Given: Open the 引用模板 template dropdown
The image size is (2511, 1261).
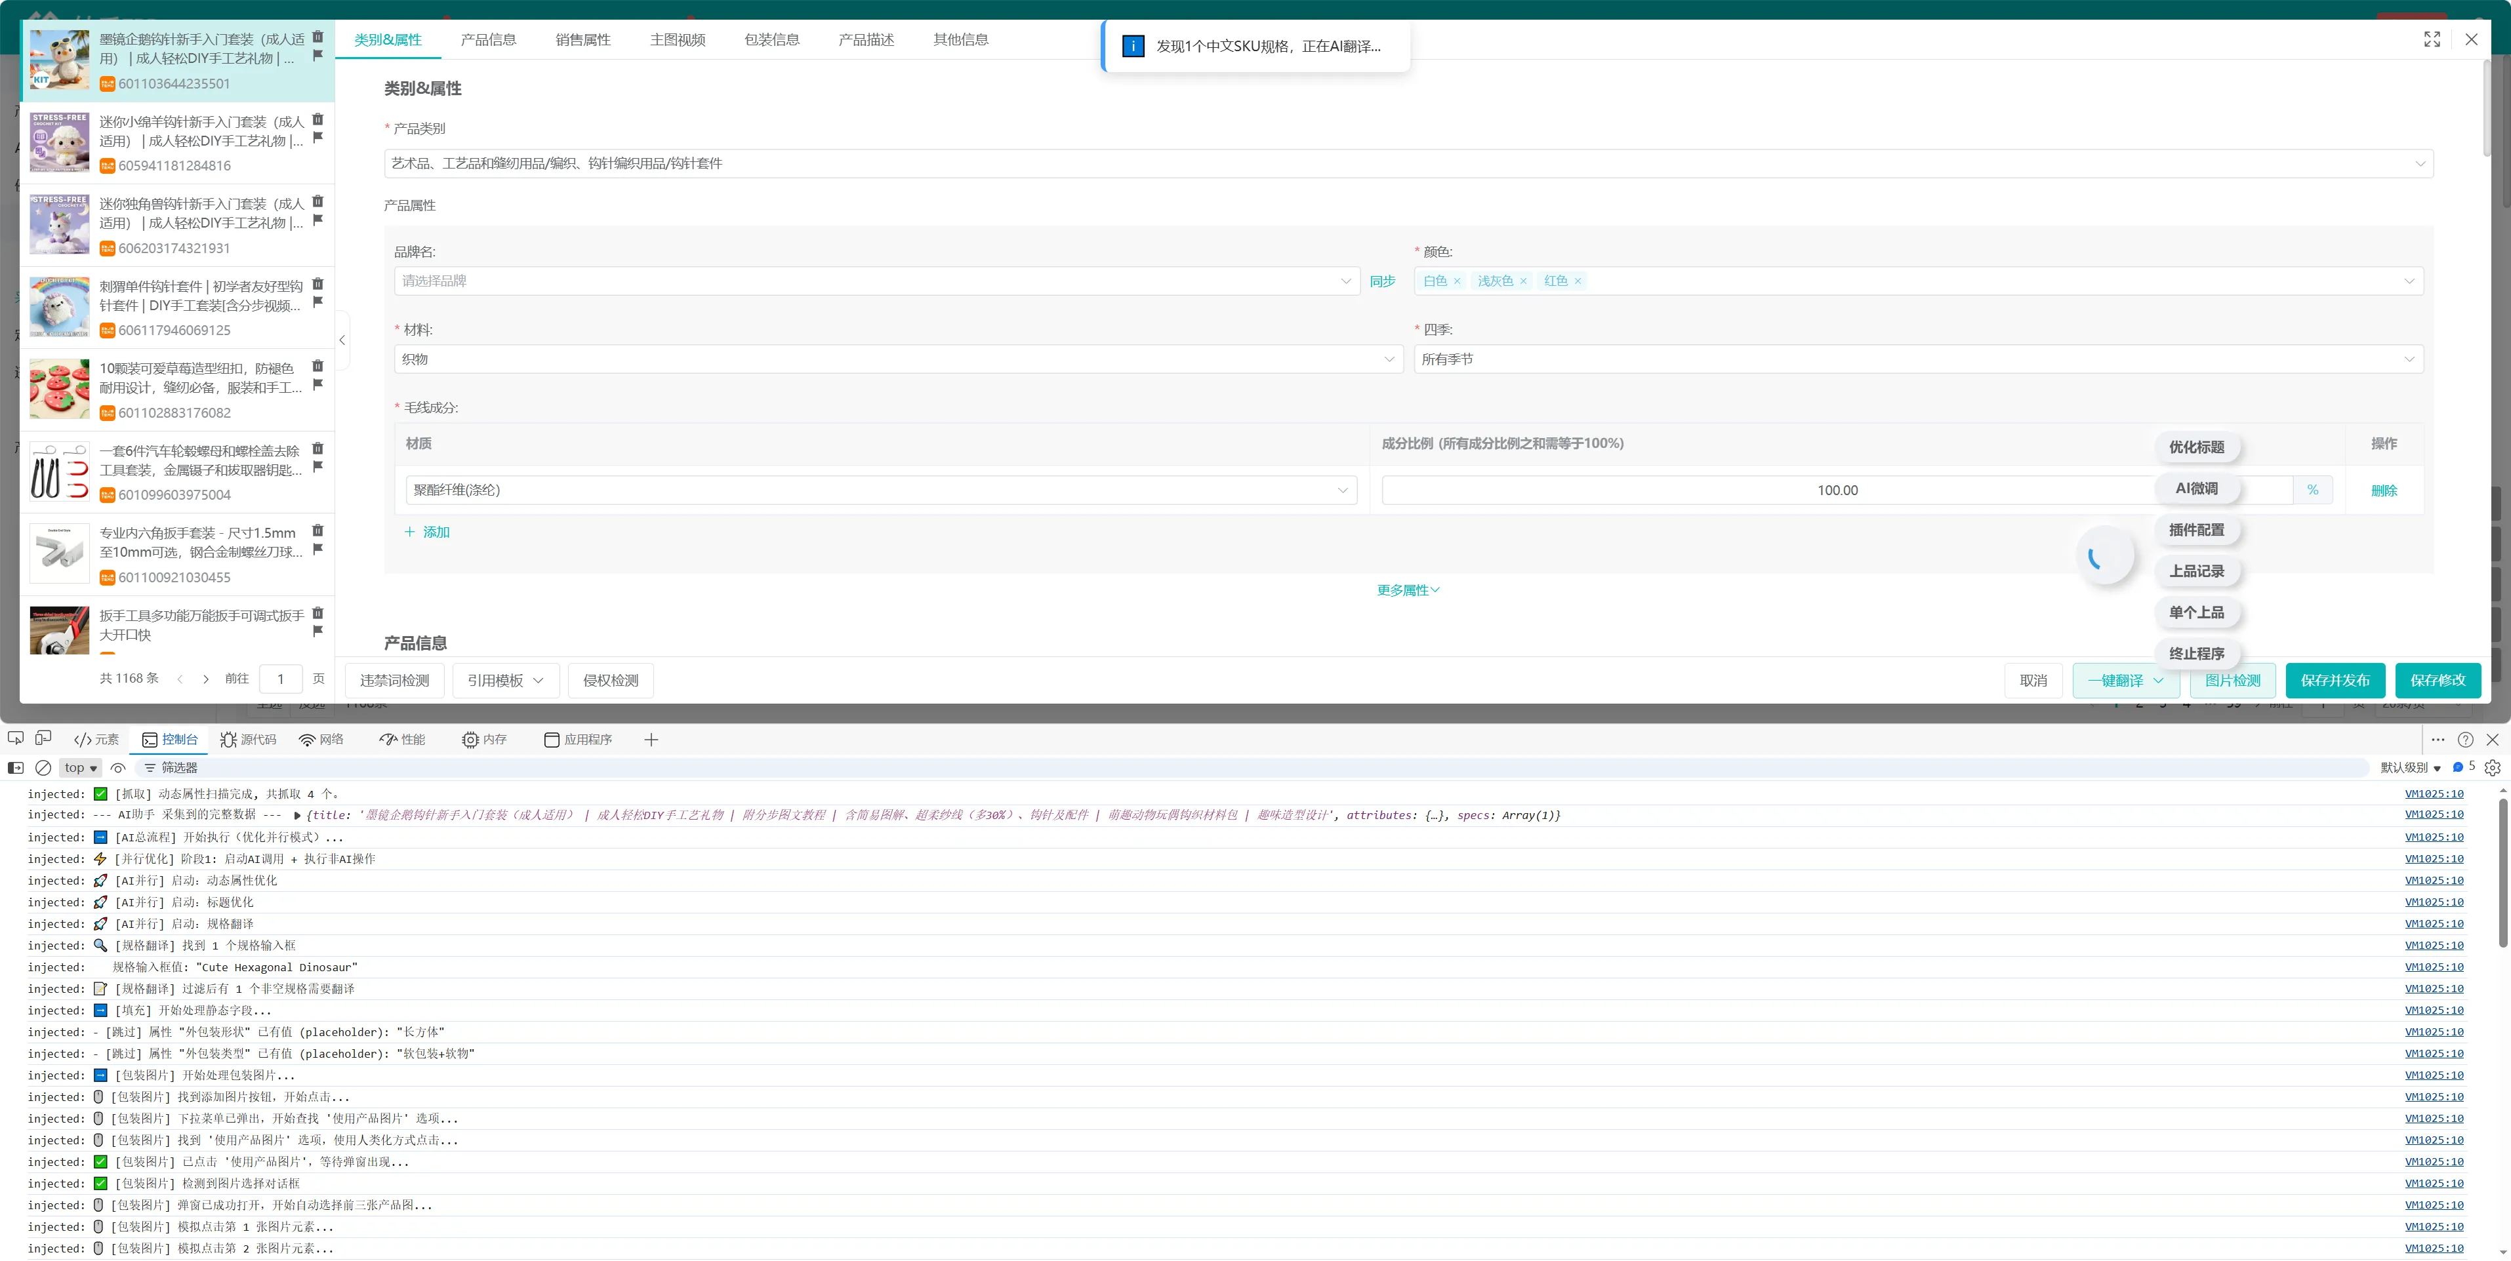Looking at the screenshot, I should 506,680.
